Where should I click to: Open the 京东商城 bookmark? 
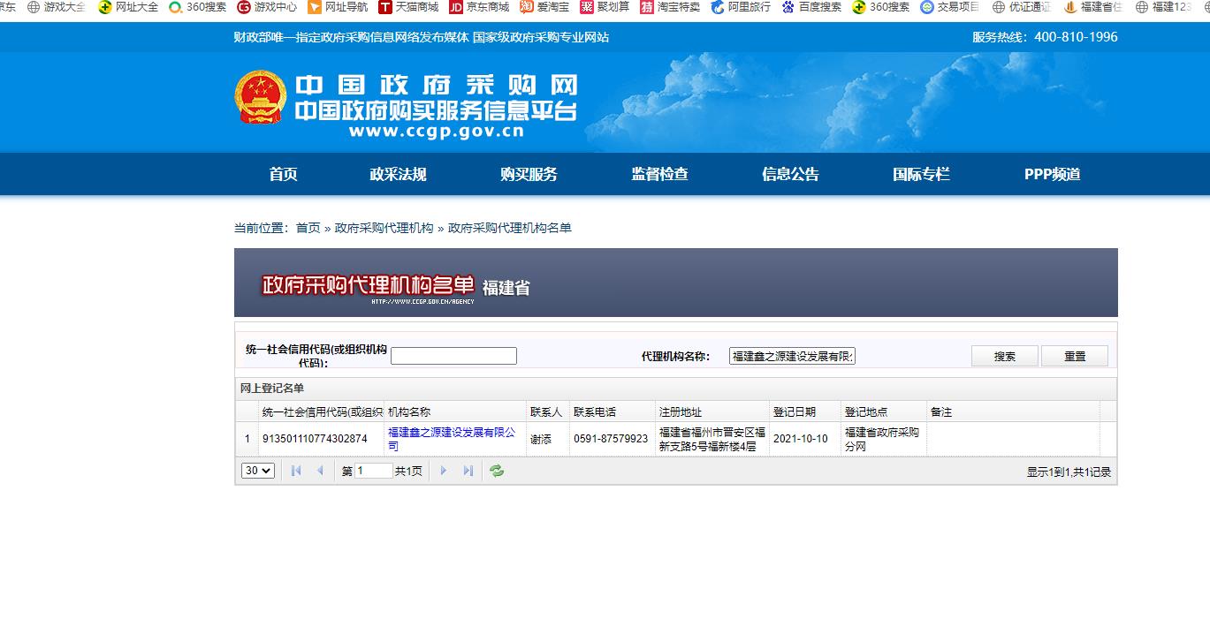[x=479, y=7]
